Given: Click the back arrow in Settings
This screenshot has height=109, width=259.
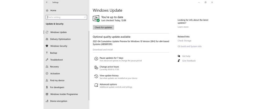Looking at the screenshot, I should (x=47, y=2).
